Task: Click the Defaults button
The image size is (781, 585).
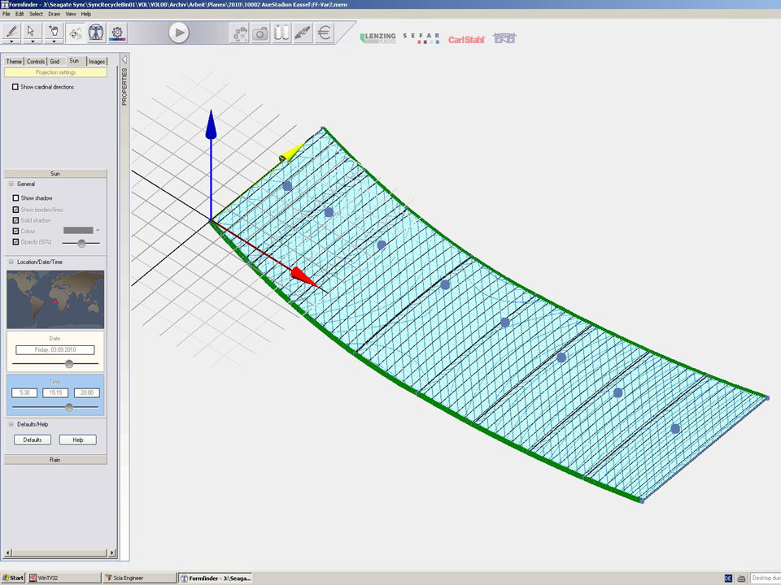Action: pos(32,440)
